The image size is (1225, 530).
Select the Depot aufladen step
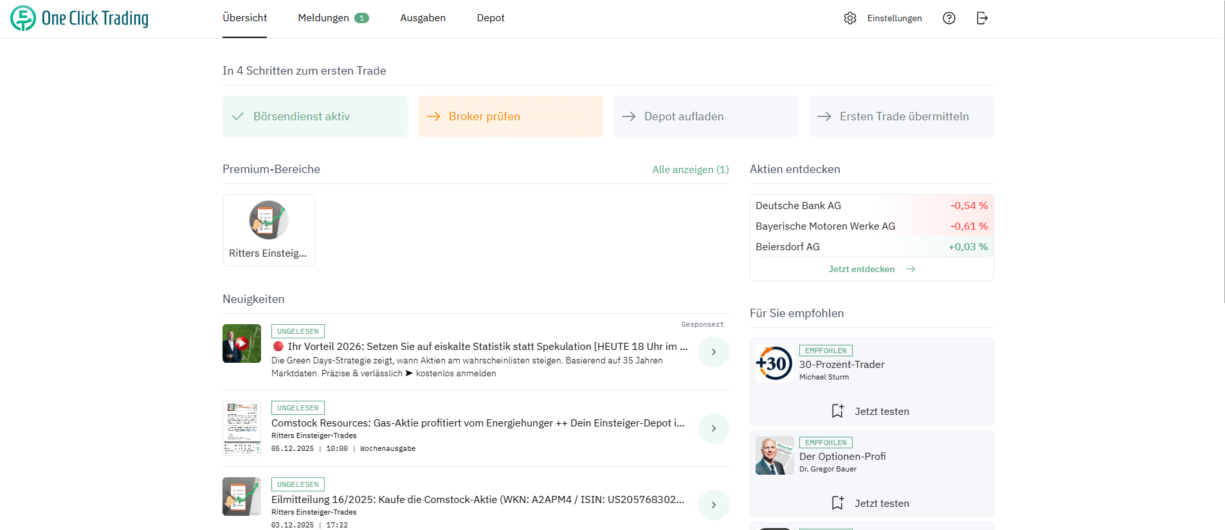705,116
